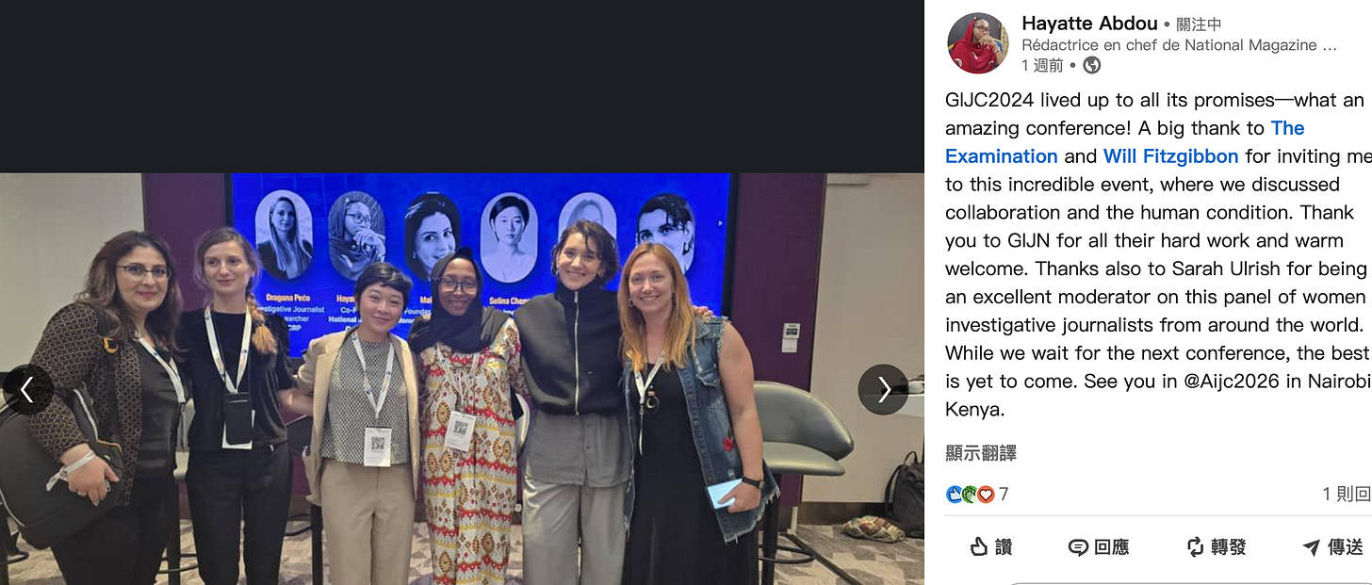Image resolution: width=1372 pixels, height=585 pixels.
Task: Go to the previous photo arrow
Action: click(x=27, y=389)
